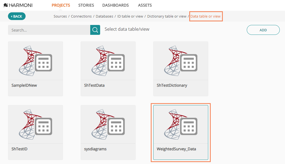Click the Back button
This screenshot has height=164, width=285.
(17, 16)
